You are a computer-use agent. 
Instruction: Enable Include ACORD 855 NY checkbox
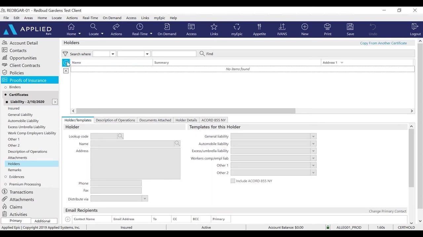[x=233, y=181]
